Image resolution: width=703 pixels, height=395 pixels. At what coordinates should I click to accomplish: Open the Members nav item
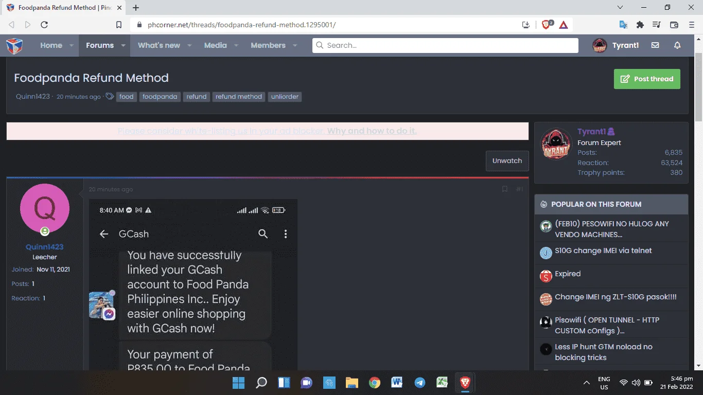(268, 45)
